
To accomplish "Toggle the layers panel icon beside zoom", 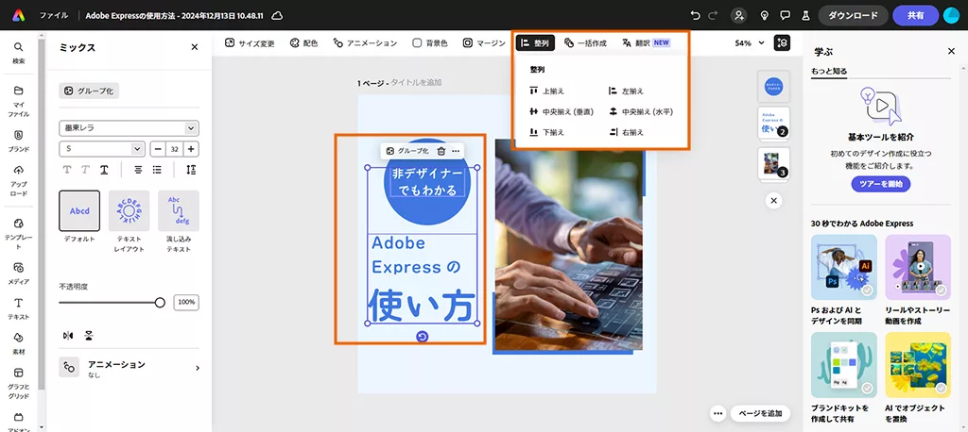I will [x=782, y=43].
